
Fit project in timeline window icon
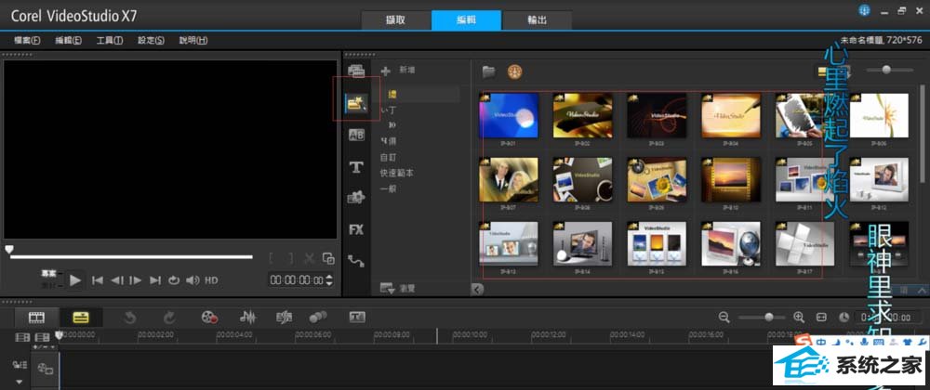[x=821, y=318]
